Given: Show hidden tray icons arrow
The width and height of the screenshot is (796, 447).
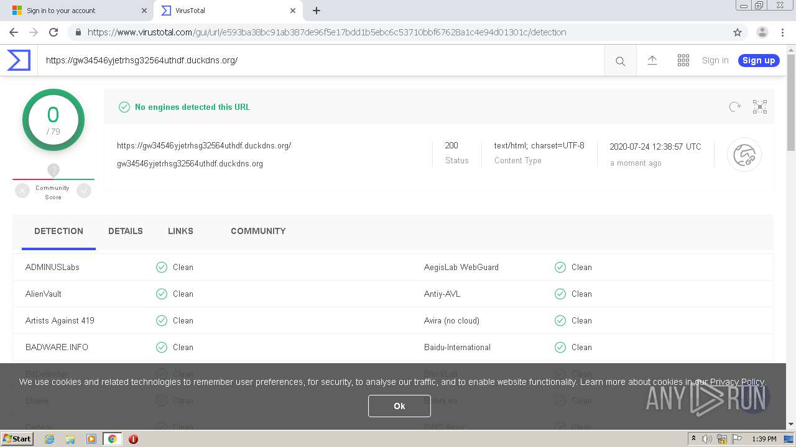Looking at the screenshot, I should coord(693,439).
